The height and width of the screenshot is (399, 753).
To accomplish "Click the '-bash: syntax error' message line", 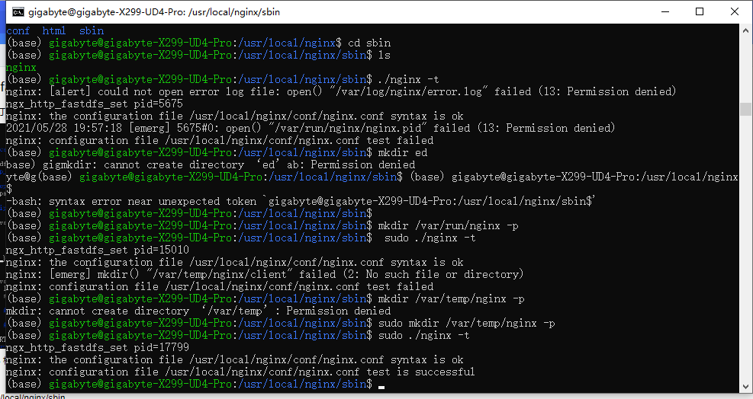I will click(300, 201).
